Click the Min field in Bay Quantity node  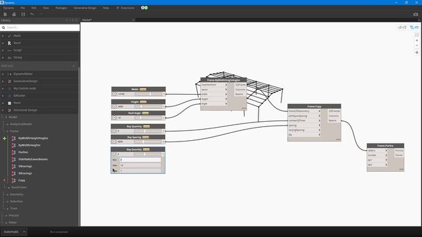pos(140,160)
